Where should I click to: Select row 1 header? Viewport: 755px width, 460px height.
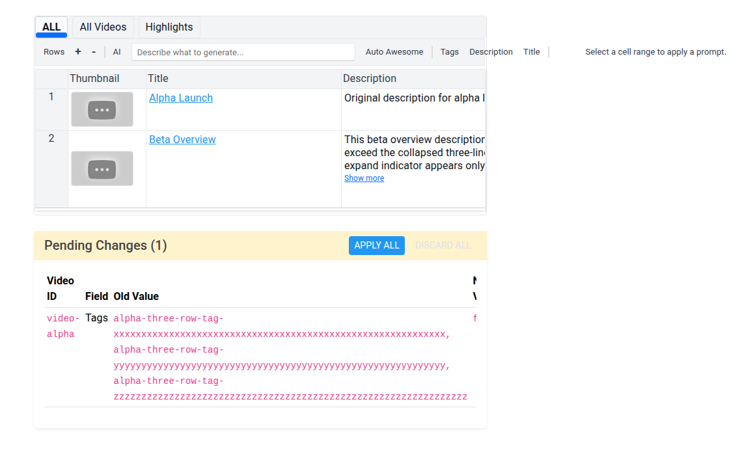51,110
